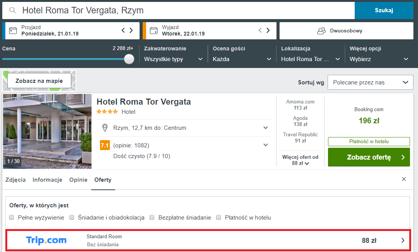Viewport: 418px width, 252px height.
Task: Click the 88 zł Trip.com price
Action: tap(369, 241)
